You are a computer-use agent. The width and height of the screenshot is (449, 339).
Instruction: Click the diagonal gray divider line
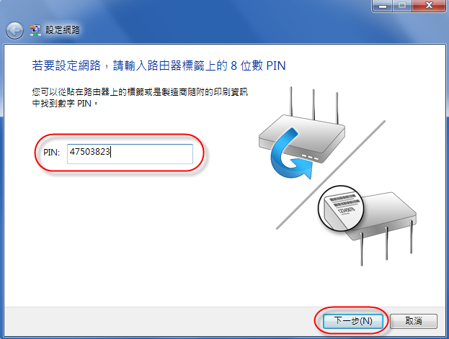pos(331,175)
